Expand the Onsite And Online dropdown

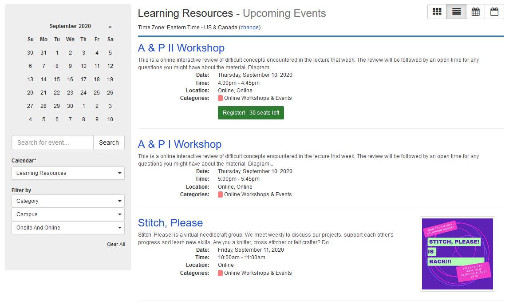(x=68, y=228)
